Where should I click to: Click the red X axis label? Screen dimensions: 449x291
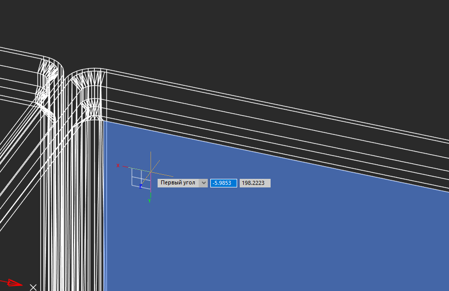coord(118,166)
